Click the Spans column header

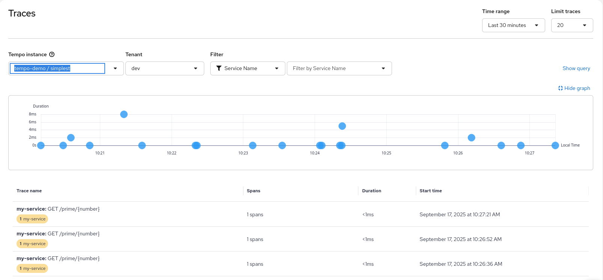tap(253, 191)
